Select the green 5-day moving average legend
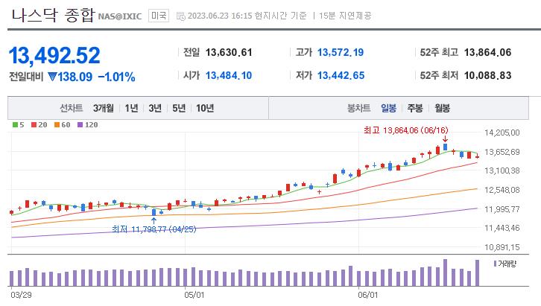This screenshot has width=541, height=306. pos(19,124)
